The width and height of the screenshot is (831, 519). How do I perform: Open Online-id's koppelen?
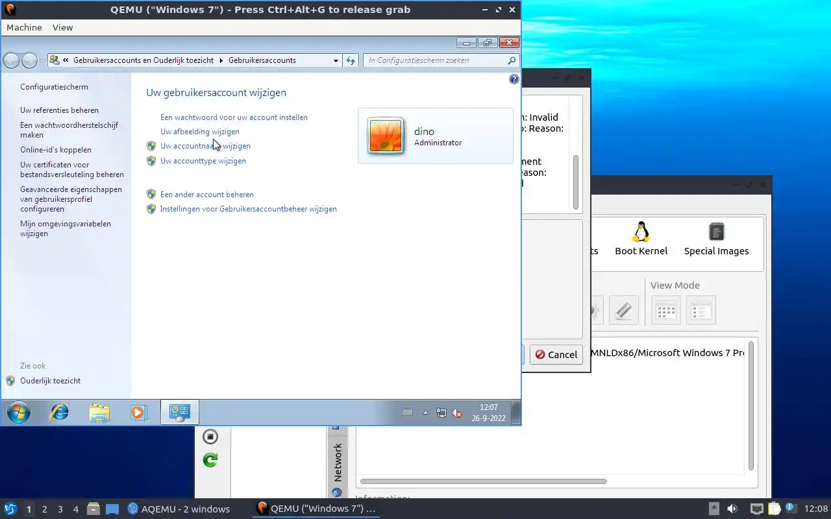click(x=55, y=150)
